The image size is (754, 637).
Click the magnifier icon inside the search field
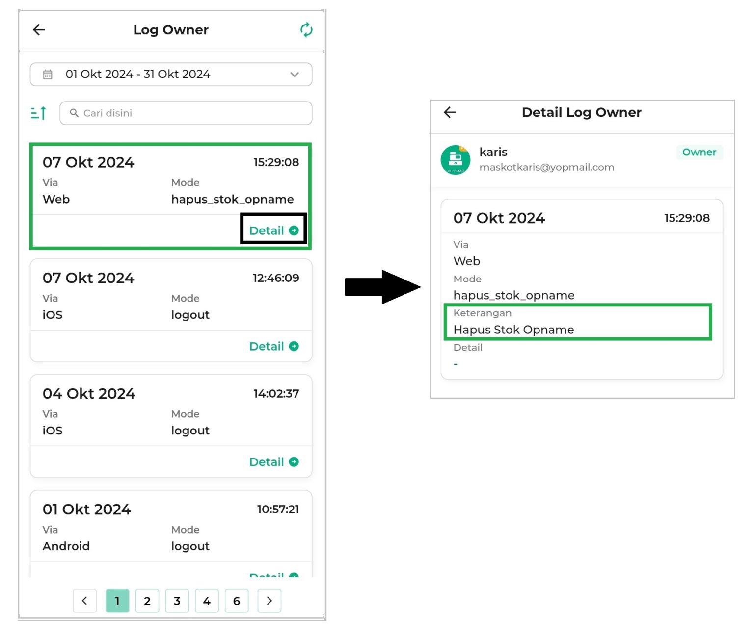tap(74, 113)
